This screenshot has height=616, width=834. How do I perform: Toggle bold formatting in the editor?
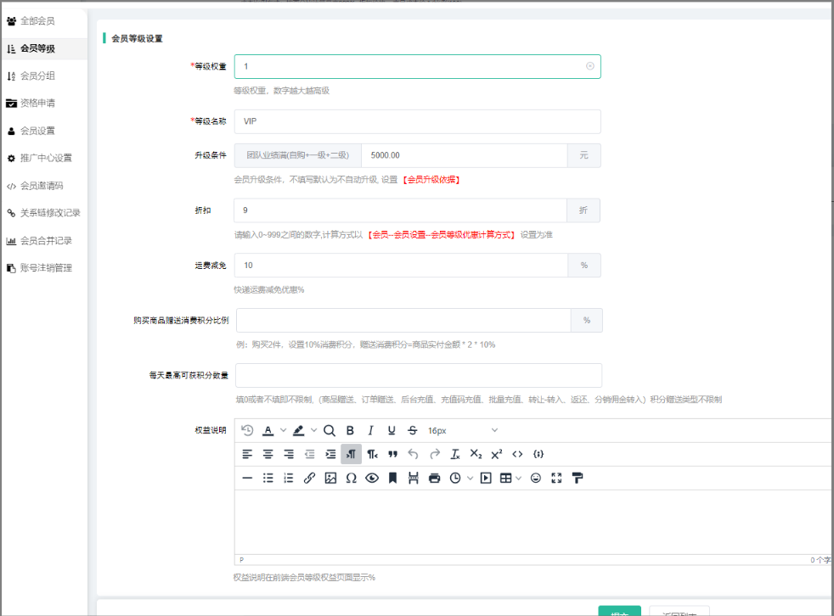click(x=350, y=430)
